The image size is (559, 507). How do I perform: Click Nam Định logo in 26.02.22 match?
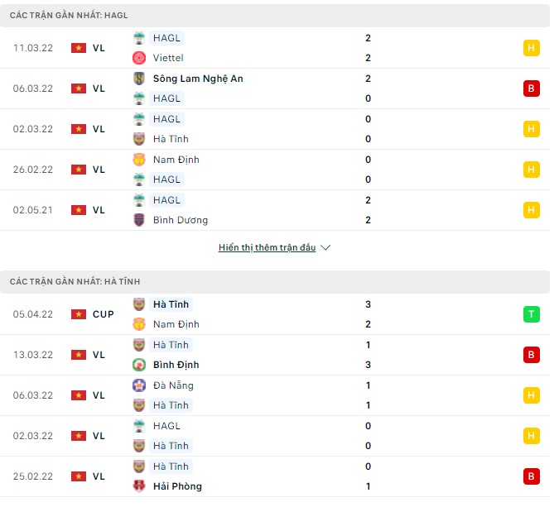pyautogui.click(x=139, y=160)
